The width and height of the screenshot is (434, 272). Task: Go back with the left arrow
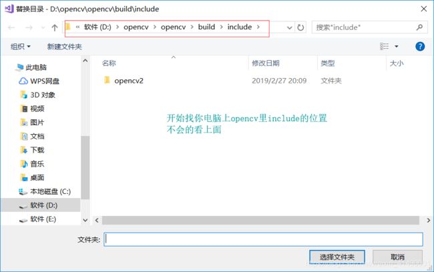pos(11,27)
